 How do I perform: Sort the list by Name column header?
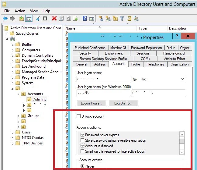pos(100,28)
